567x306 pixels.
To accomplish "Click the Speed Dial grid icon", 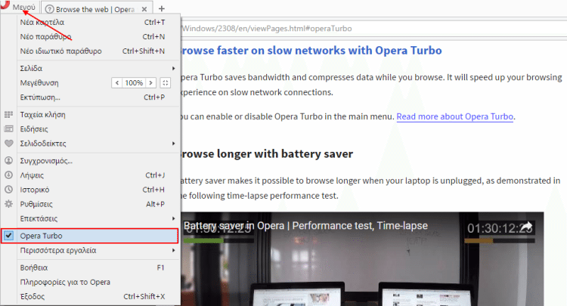I will pos(8,115).
